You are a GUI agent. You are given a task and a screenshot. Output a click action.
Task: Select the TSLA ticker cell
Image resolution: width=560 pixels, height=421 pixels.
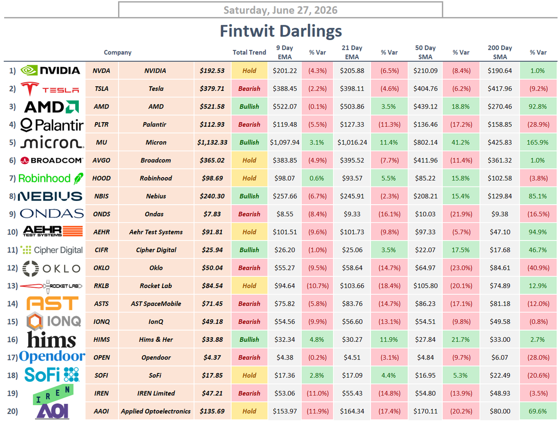pos(101,89)
